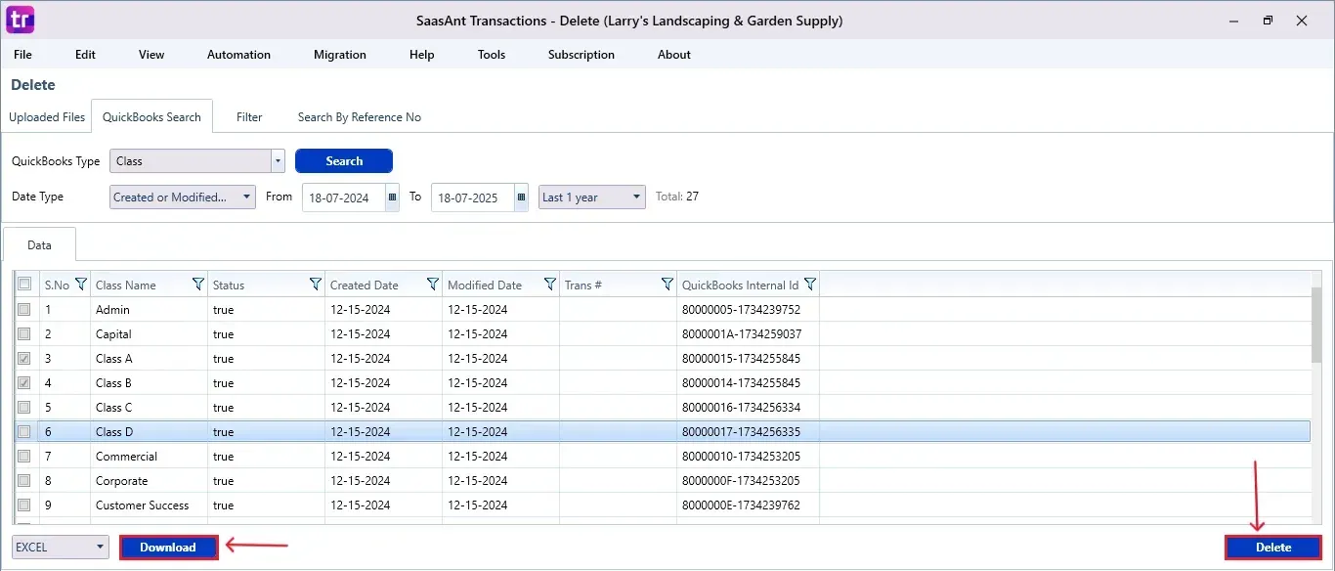Open the Search By Reference No tab

click(x=360, y=117)
